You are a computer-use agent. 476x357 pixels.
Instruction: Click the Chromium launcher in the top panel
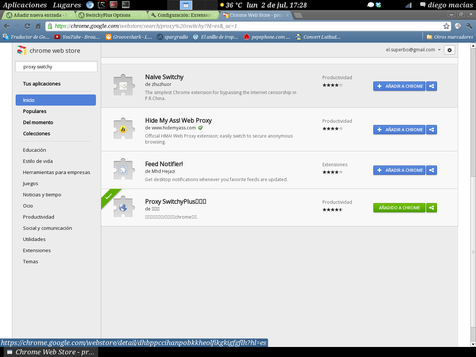pyautogui.click(x=90, y=5)
